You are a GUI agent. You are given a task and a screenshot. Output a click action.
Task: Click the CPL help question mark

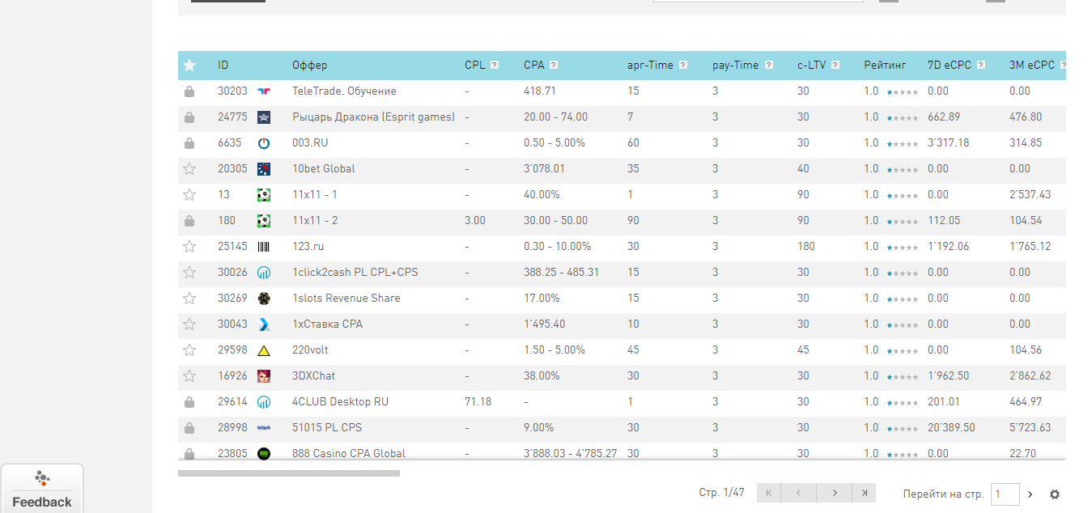(x=495, y=66)
